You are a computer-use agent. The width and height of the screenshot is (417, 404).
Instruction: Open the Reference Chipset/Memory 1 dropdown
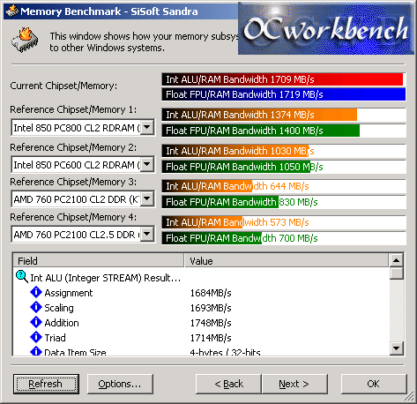[x=147, y=127]
